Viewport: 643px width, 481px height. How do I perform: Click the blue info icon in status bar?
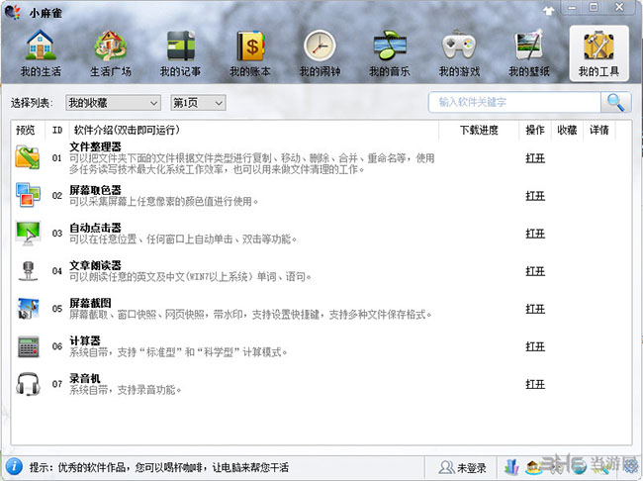pos(14,466)
